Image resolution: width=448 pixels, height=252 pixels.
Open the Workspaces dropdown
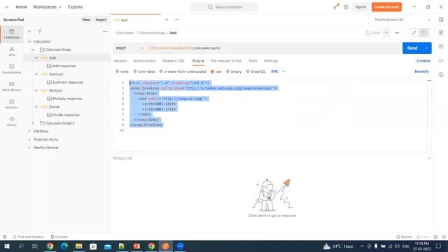tap(47, 7)
